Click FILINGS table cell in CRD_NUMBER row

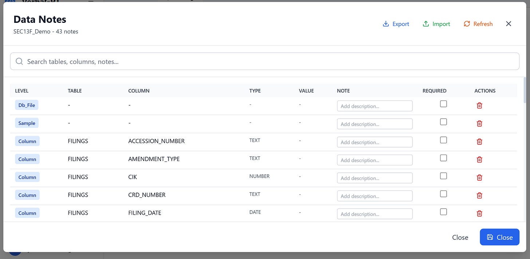click(x=78, y=195)
